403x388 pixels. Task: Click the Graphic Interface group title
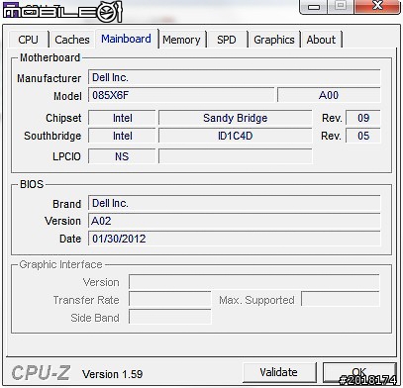(60, 264)
